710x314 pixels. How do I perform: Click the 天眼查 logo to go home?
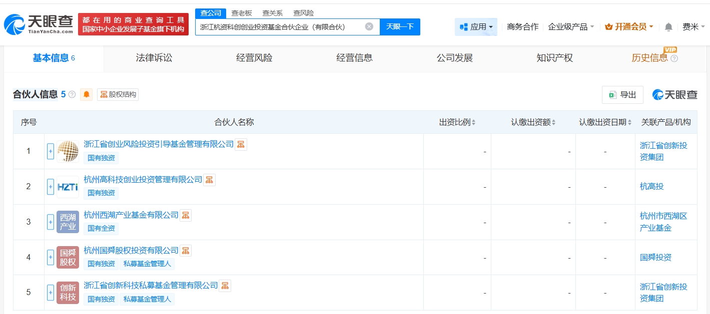[x=38, y=24]
